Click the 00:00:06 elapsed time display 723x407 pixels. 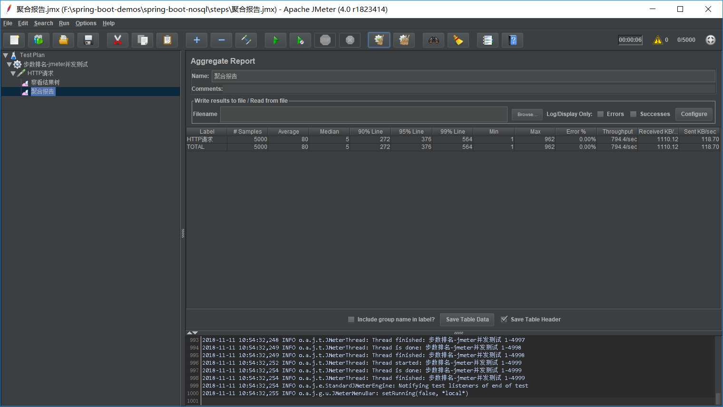pyautogui.click(x=630, y=40)
